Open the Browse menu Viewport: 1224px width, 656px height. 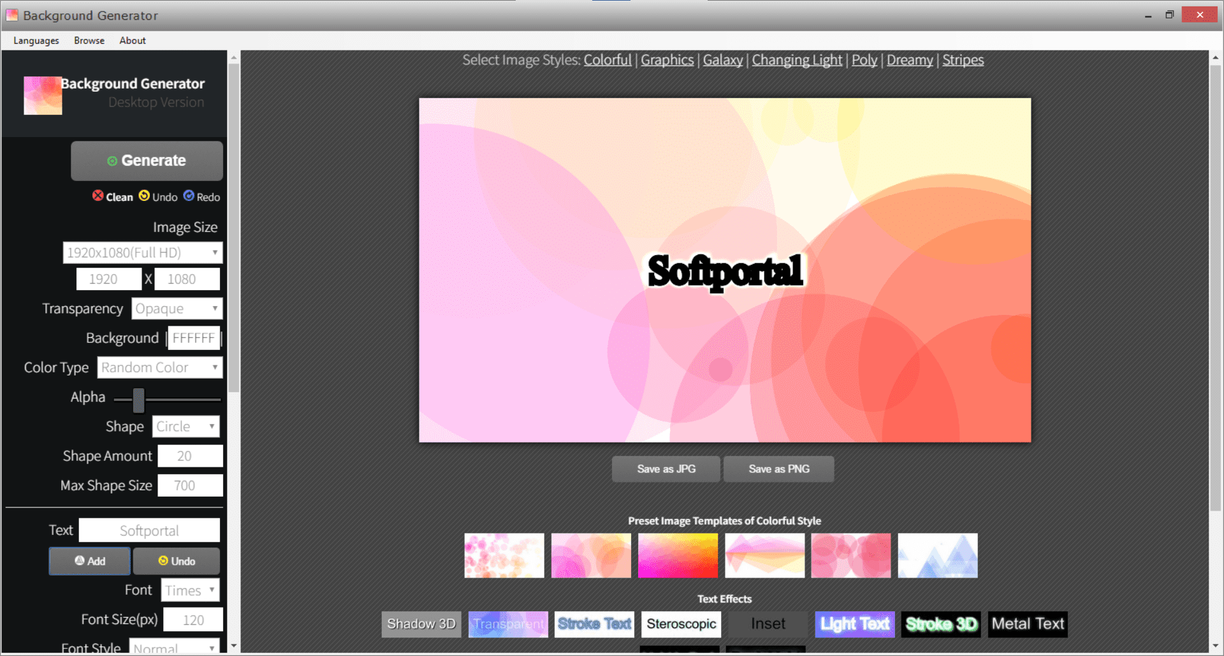coord(89,40)
